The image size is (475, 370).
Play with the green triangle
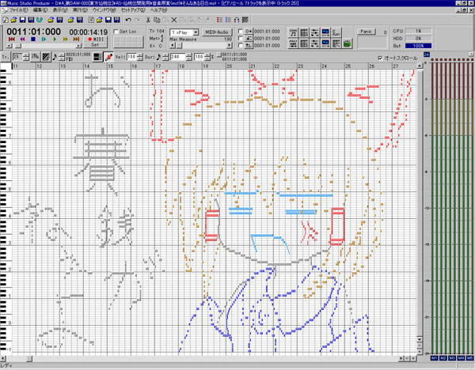[x=55, y=40]
